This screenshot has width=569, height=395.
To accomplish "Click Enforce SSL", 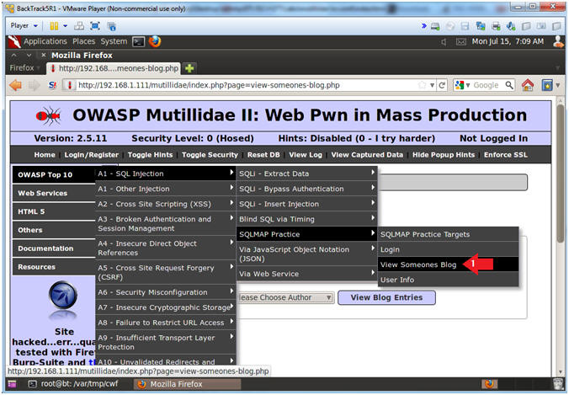I will 506,155.
